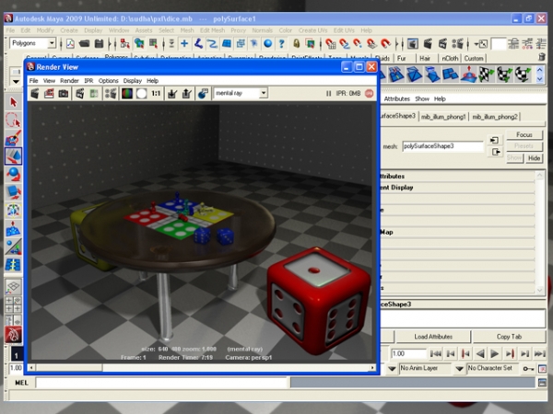Click the single perspective view layout icon
This screenshot has height=414, width=553.
(14, 286)
